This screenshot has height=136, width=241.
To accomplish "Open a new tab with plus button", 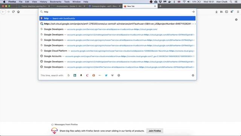I will 160,6.
